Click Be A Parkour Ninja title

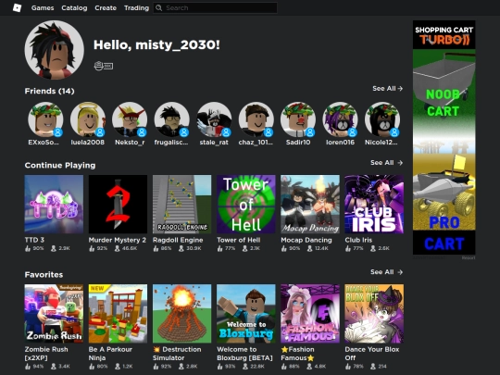pyautogui.click(x=110, y=354)
